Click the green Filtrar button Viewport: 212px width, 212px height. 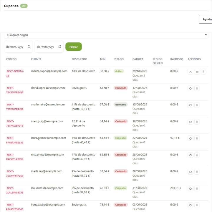point(74,47)
